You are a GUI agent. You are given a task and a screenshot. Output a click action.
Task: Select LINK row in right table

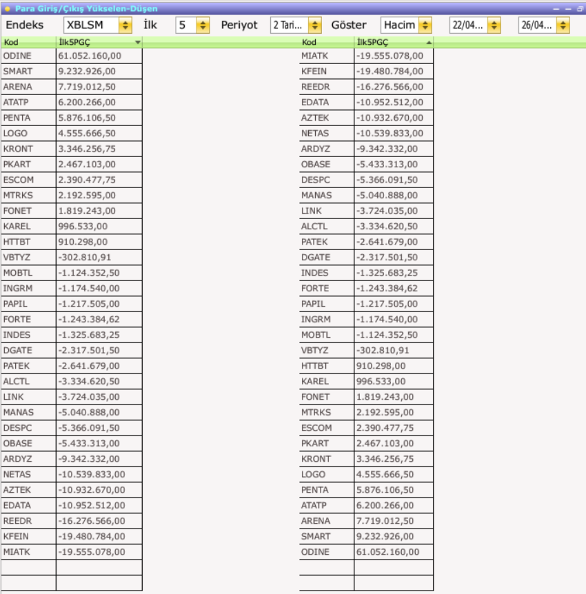pyautogui.click(x=366, y=211)
